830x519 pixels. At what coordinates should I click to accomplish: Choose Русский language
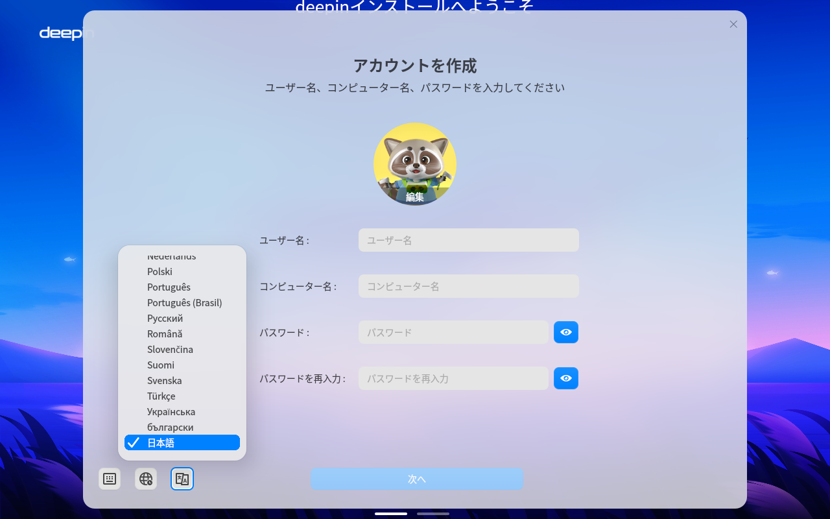click(182, 318)
